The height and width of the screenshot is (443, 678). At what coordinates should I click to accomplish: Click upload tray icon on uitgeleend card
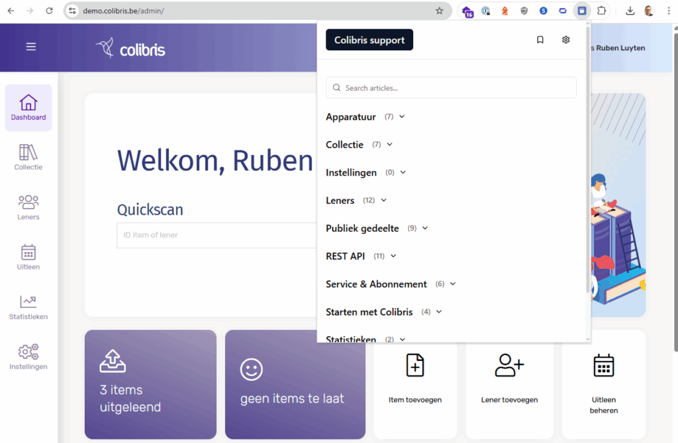(113, 362)
